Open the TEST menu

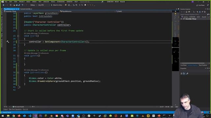coord(40,2)
